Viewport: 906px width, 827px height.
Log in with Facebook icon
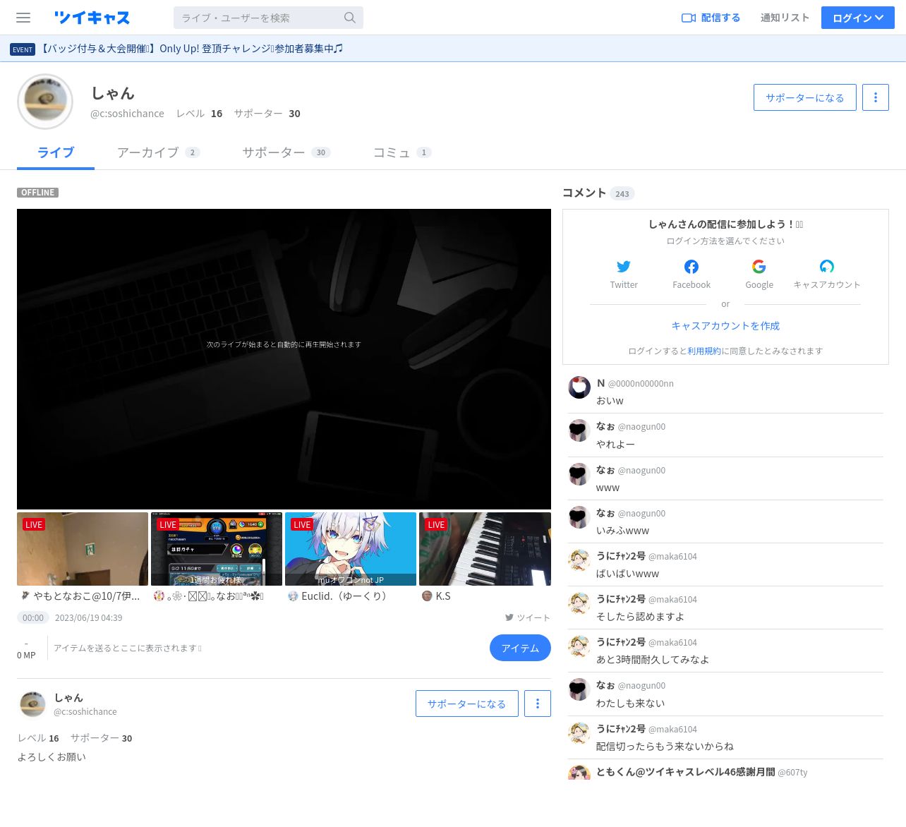click(691, 267)
